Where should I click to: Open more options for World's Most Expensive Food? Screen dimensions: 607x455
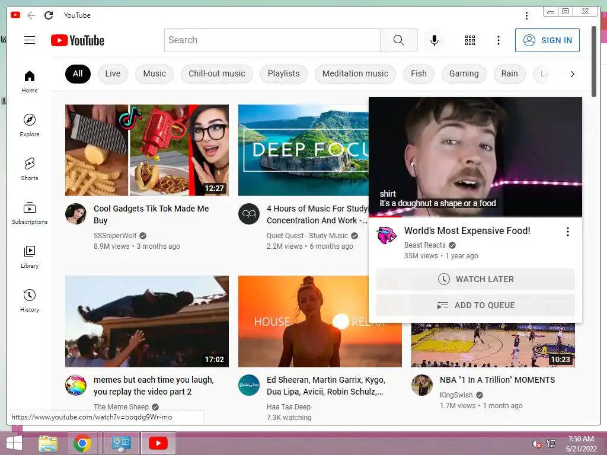tap(567, 232)
